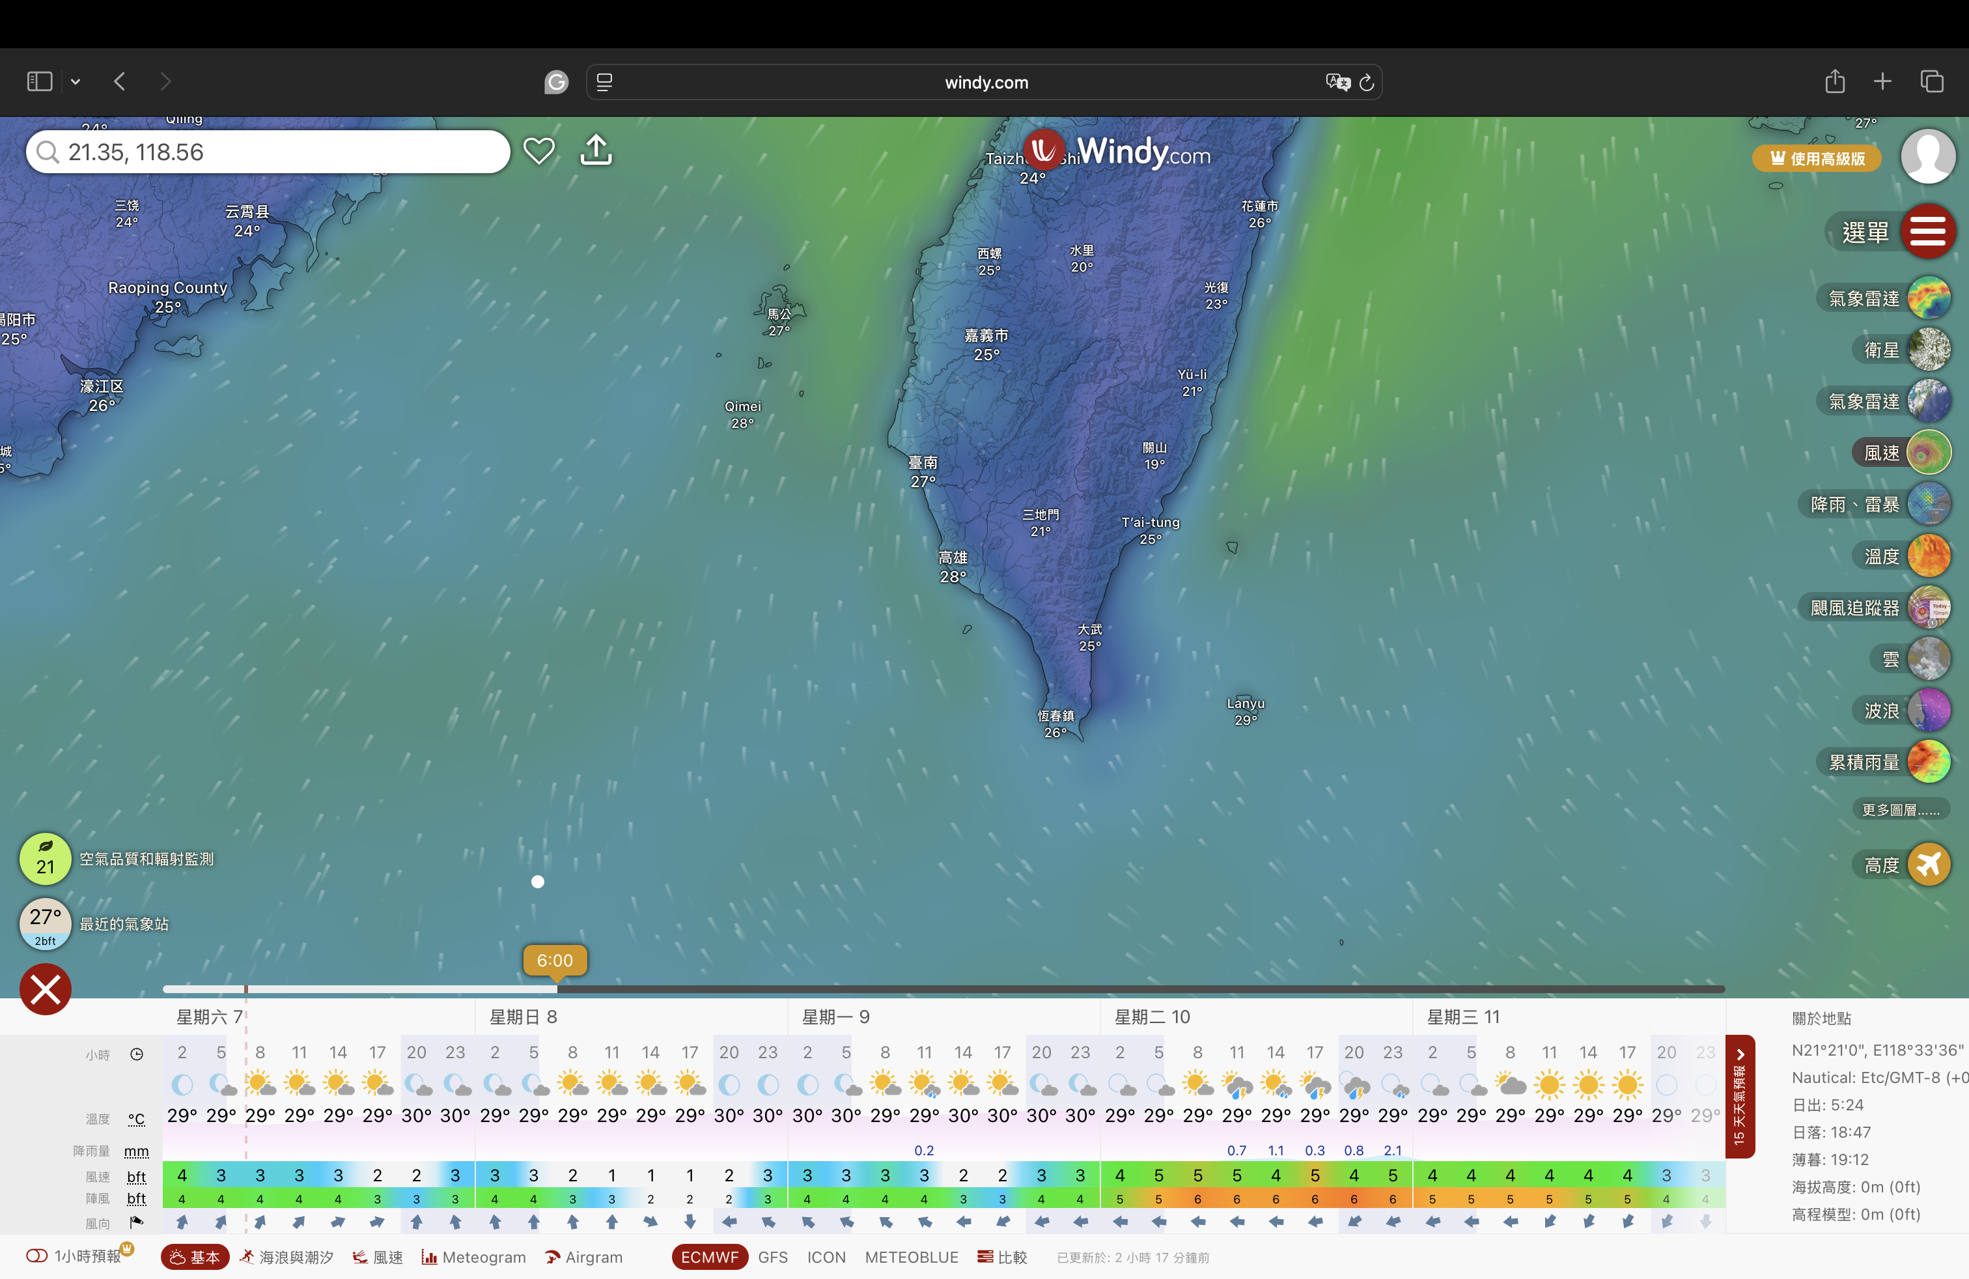The width and height of the screenshot is (1969, 1279).
Task: Open the hurricane tracker layer icon
Action: pyautogui.click(x=1929, y=607)
